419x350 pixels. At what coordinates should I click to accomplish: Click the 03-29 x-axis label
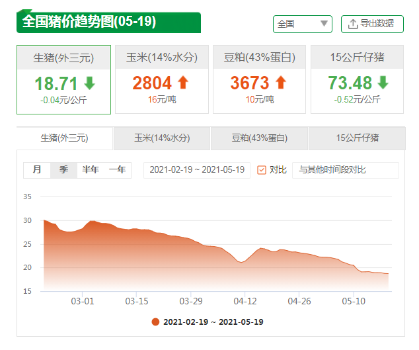pyautogui.click(x=191, y=302)
